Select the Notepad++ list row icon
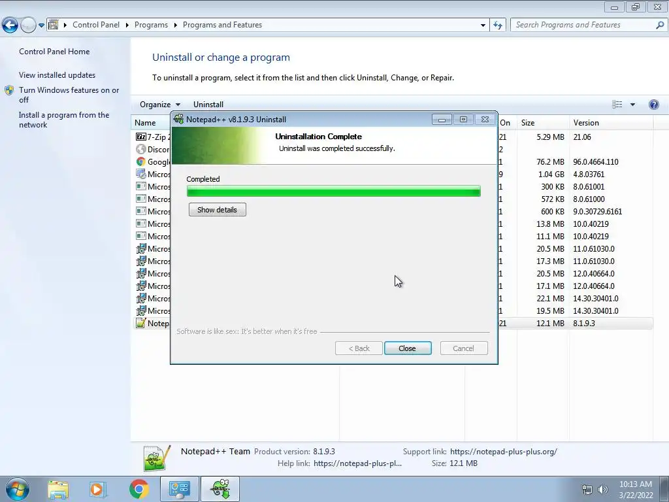Image resolution: width=669 pixels, height=502 pixels. point(141,323)
